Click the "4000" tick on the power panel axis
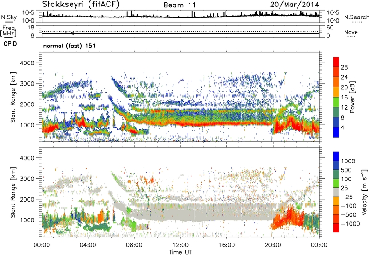 click(x=27, y=63)
